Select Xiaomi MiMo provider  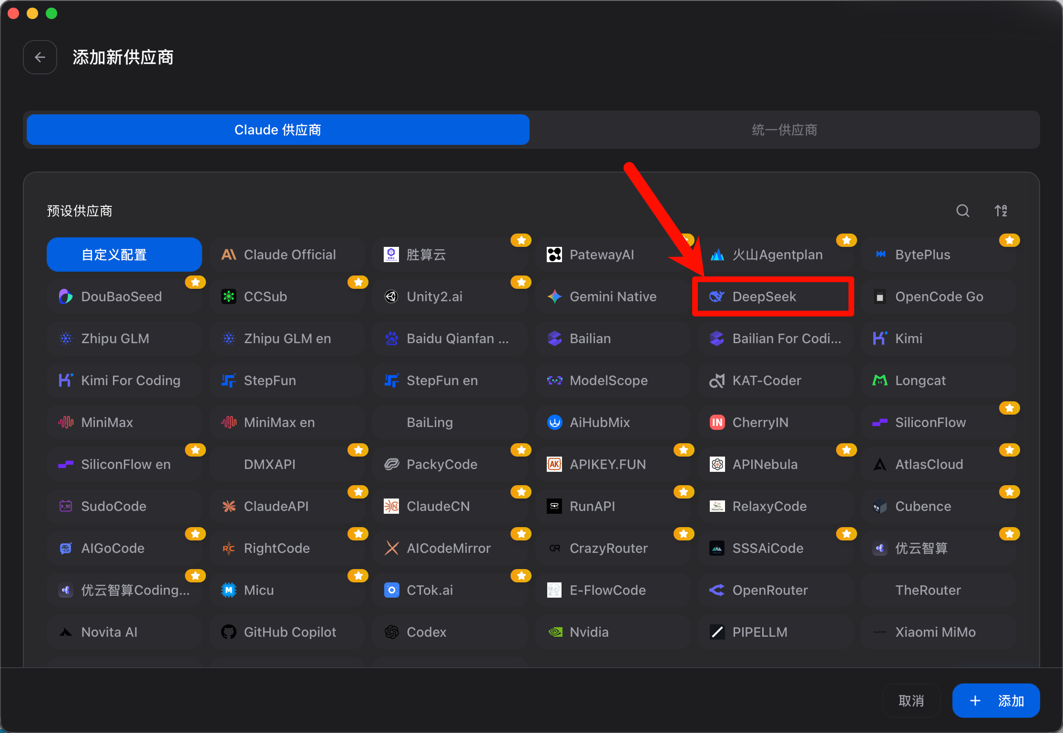point(939,632)
